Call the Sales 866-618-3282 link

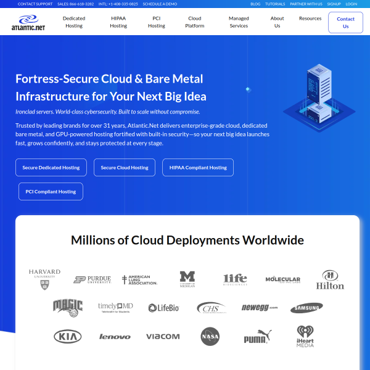75,4
